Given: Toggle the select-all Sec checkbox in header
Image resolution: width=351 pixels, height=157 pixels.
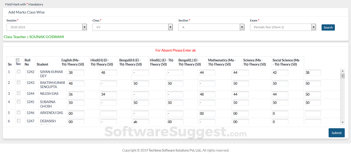Looking at the screenshot, I should (18, 60).
